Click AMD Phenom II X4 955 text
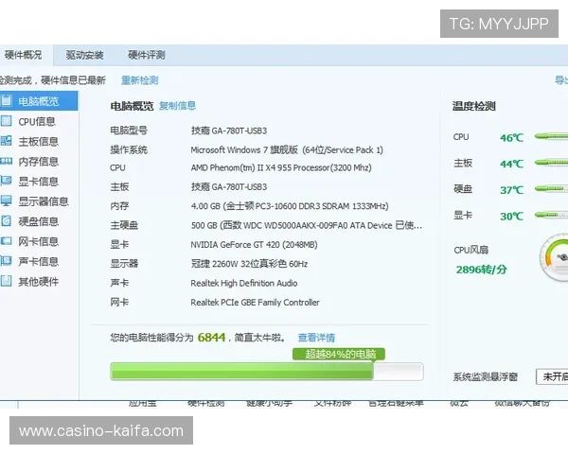This screenshot has width=568, height=454. click(x=281, y=168)
